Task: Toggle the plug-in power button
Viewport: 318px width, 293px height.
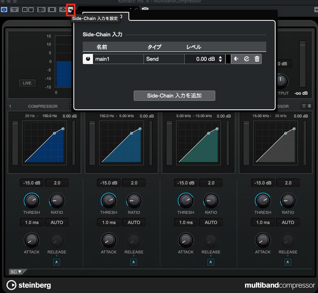Action: tap(4, 9)
